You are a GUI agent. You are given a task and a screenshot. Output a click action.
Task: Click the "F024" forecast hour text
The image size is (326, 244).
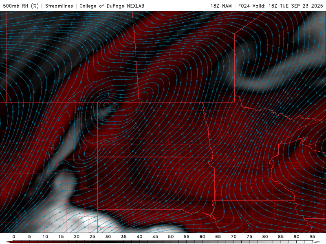point(244,6)
